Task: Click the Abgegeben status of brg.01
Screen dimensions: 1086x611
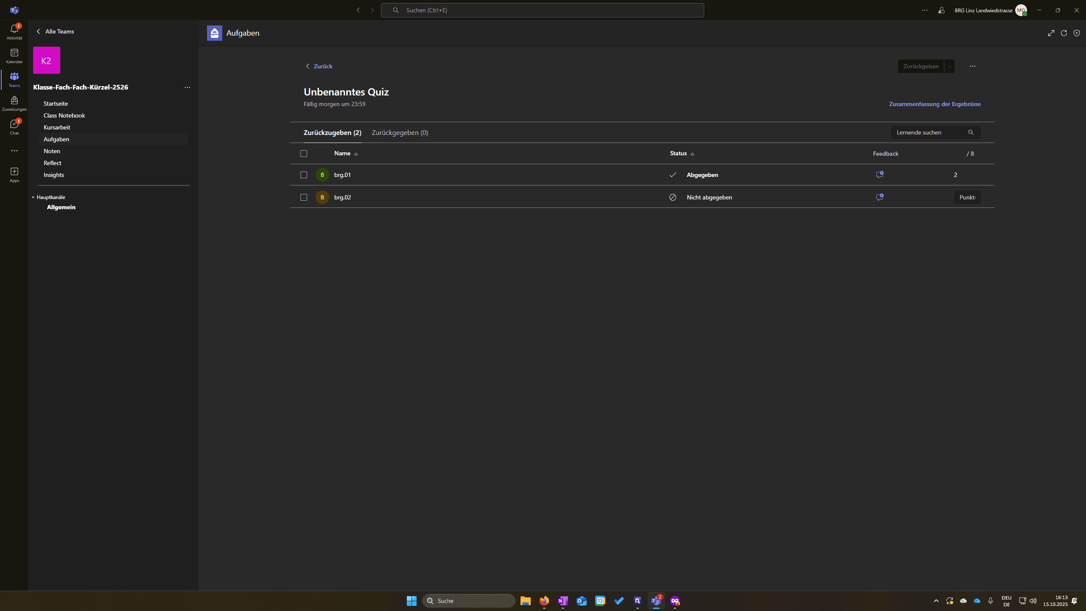Action: point(703,175)
